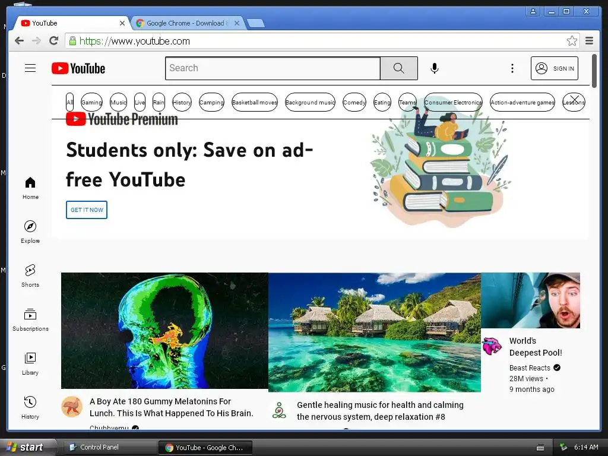This screenshot has width=608, height=456.
Task: Click the YouTube Premium logo in the banner
Action: coord(122,119)
